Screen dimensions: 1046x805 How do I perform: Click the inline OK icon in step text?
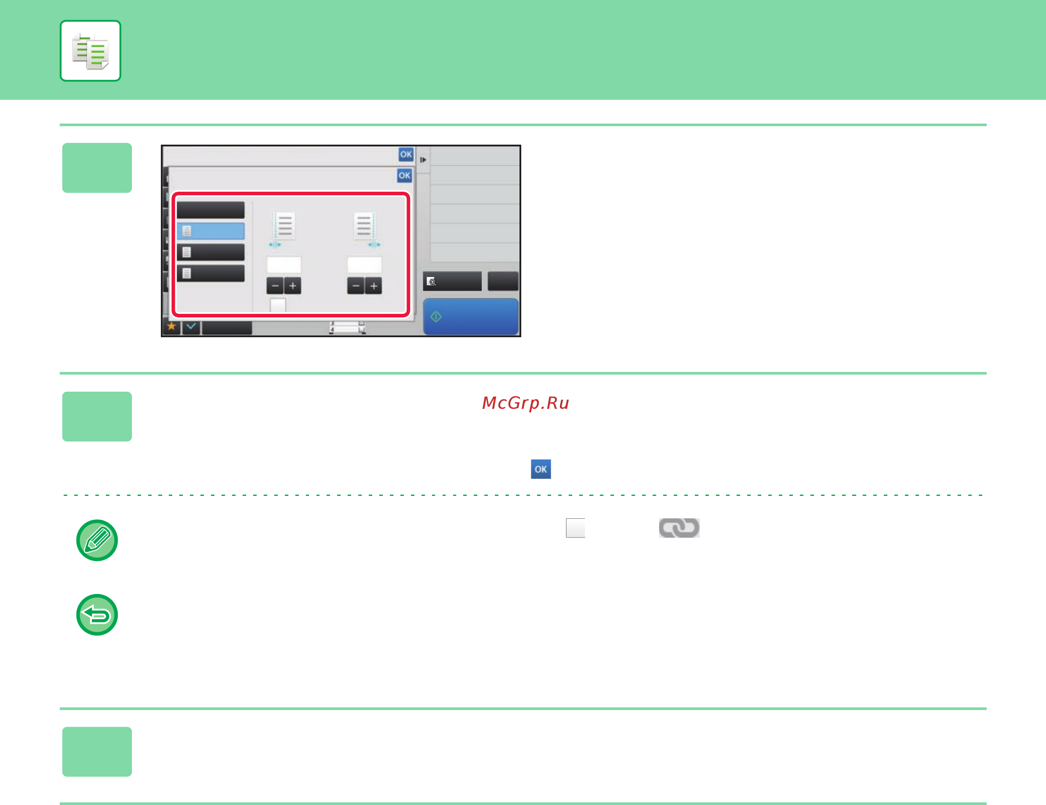point(541,469)
